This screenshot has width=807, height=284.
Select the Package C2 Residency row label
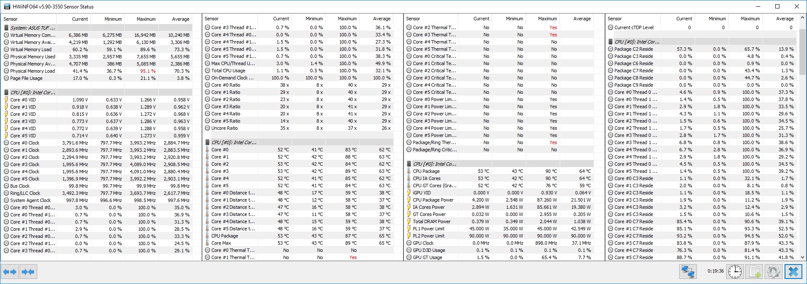tap(633, 49)
